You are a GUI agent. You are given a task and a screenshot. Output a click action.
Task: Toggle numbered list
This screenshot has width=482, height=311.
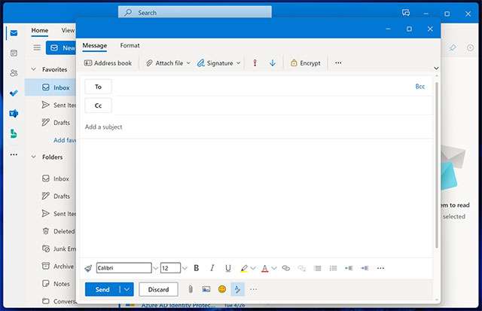[333, 268]
